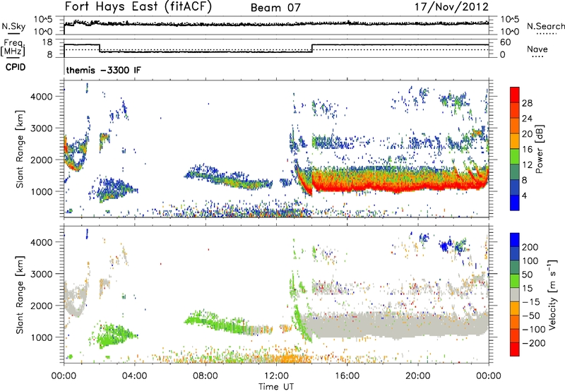
Task: Click the N.Sky legend label
Action: [x=13, y=26]
